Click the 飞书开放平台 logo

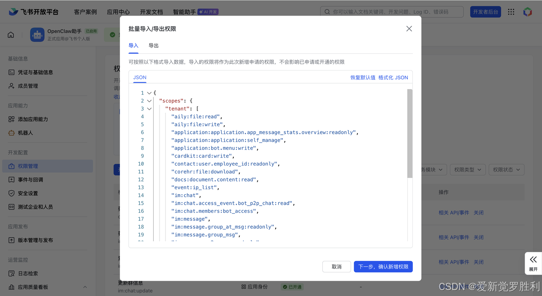click(x=33, y=12)
